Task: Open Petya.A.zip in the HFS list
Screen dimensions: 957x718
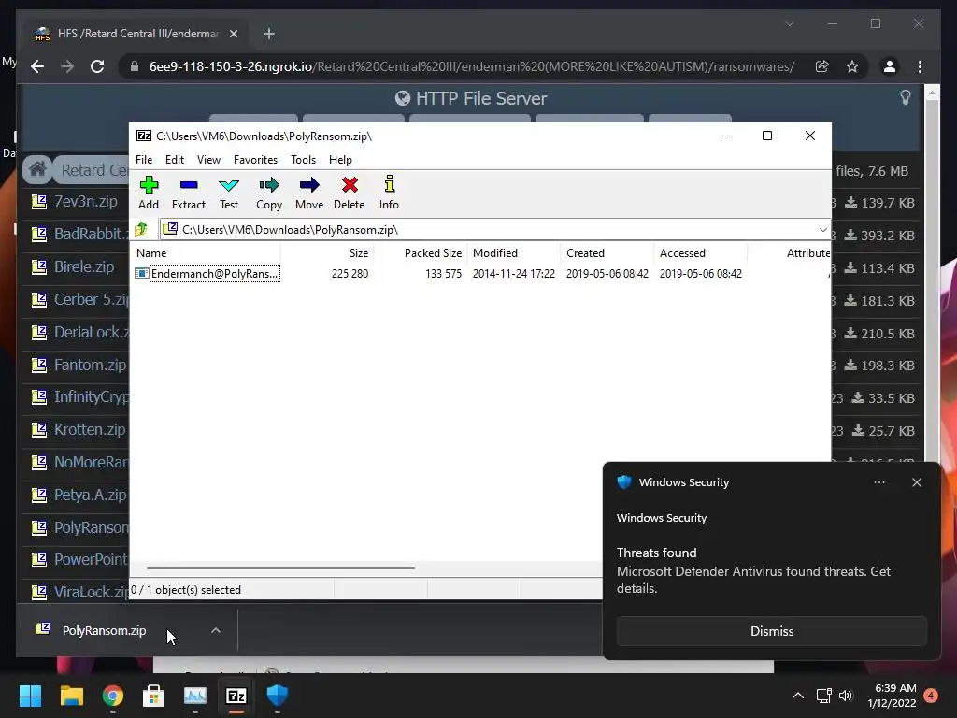Action: click(91, 495)
